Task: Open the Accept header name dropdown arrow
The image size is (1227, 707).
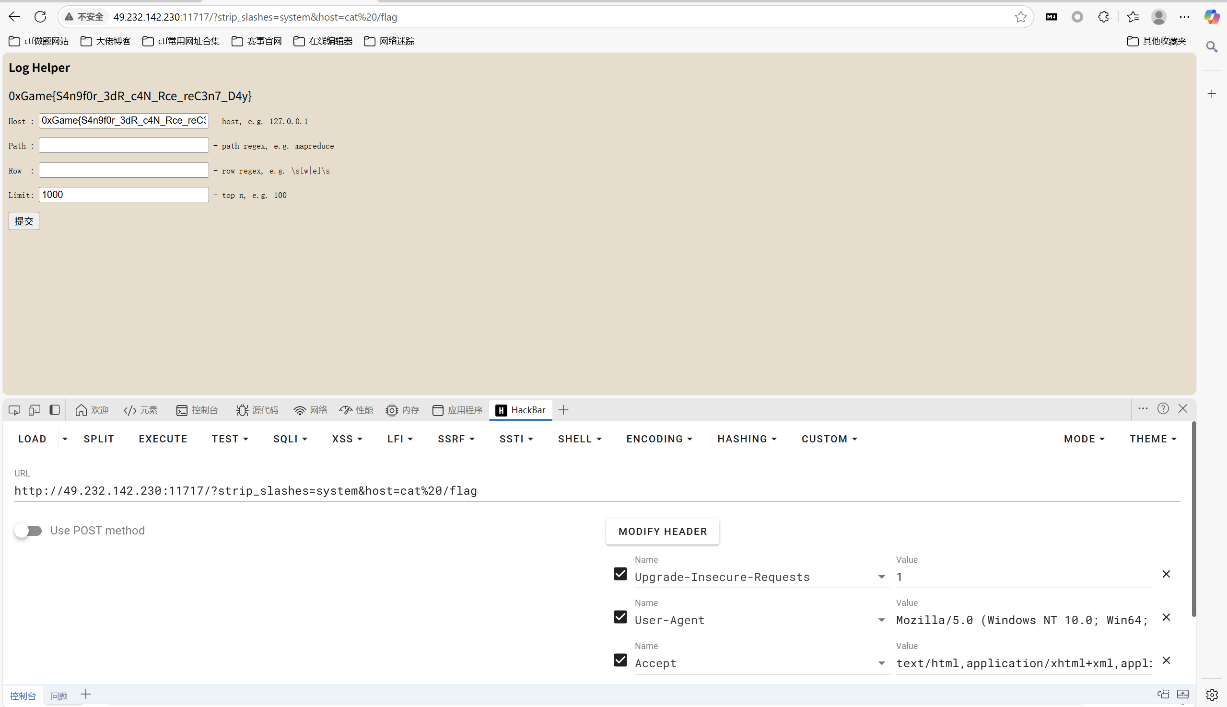Action: pos(882,663)
